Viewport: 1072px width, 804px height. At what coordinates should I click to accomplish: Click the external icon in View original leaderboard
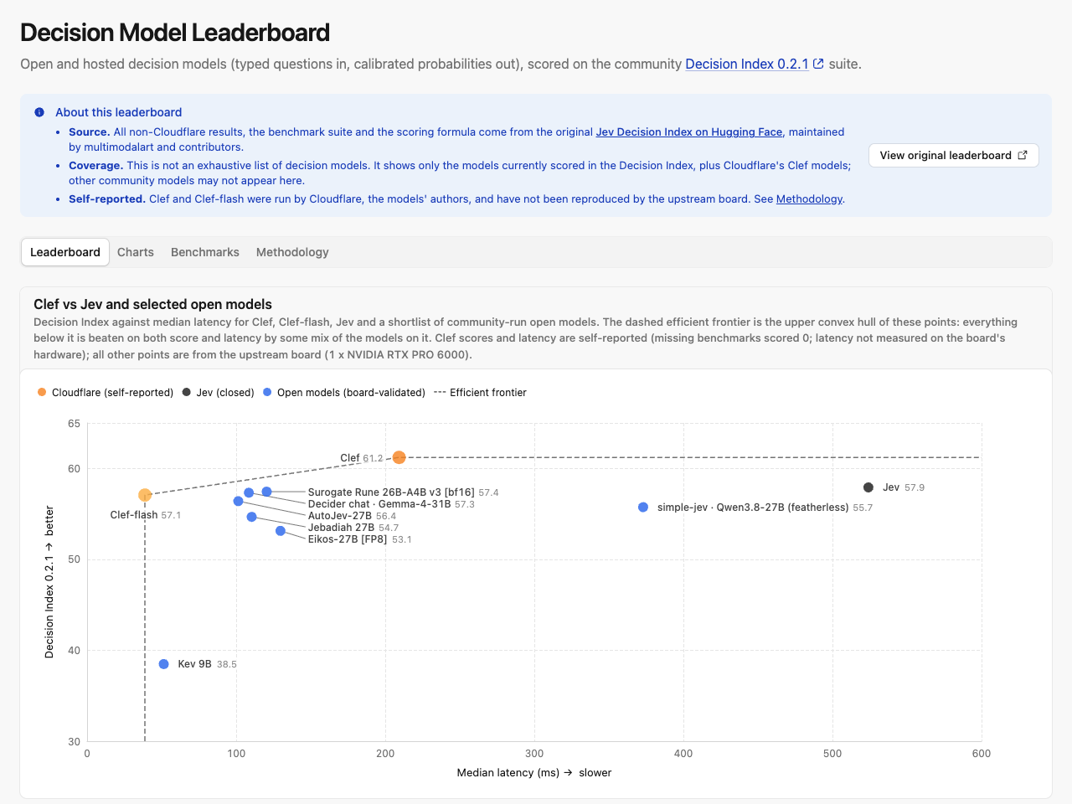(1022, 155)
